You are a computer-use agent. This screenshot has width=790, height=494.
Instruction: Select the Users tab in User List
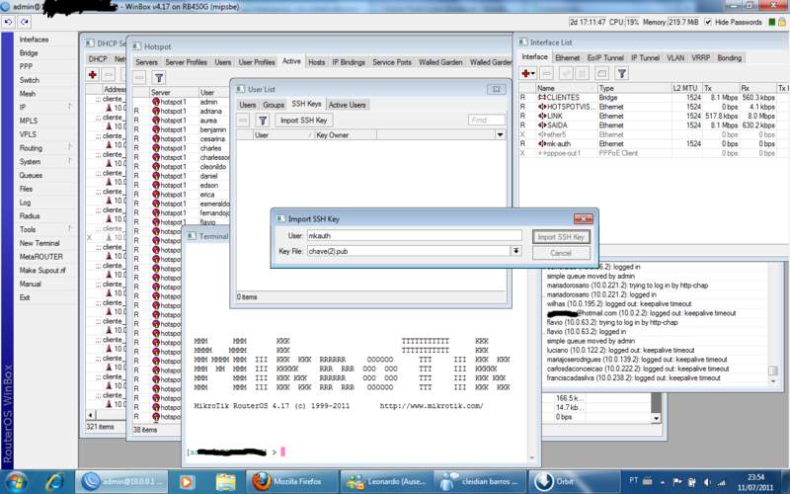(248, 105)
